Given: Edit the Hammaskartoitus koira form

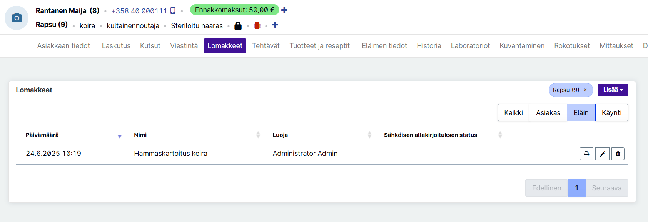Looking at the screenshot, I should [602, 154].
